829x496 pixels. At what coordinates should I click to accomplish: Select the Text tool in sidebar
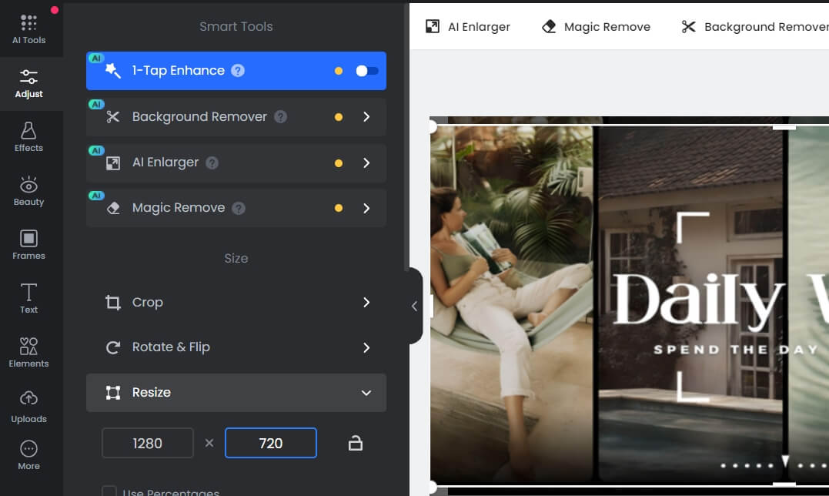(28, 298)
